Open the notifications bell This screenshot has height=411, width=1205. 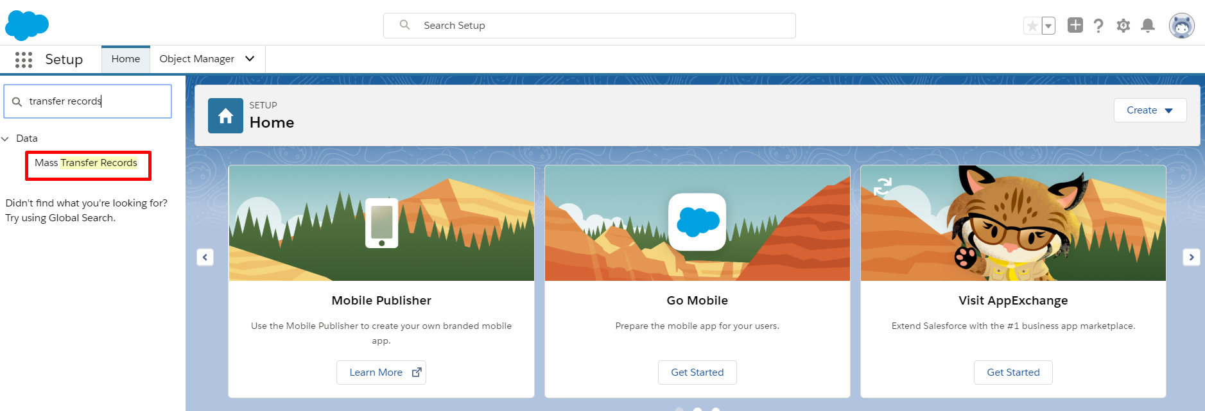1148,26
